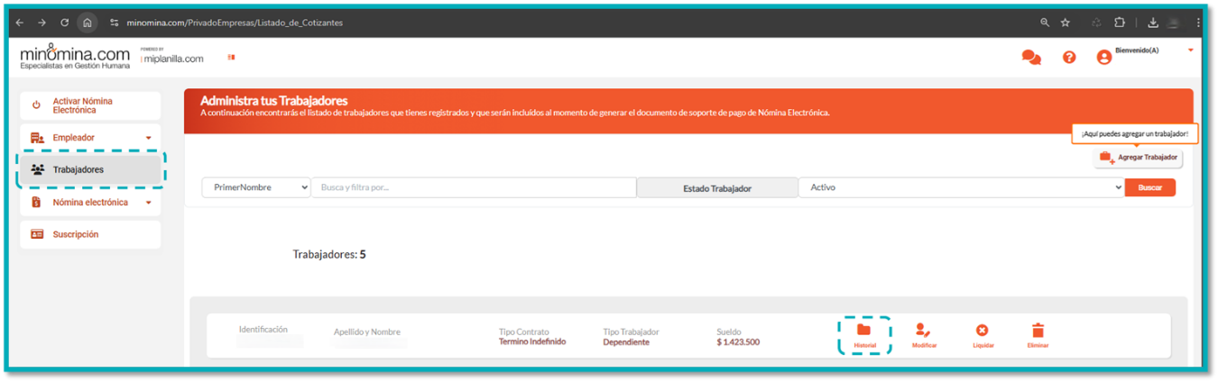
Task: Click the user profile avatar icon
Action: click(1103, 58)
